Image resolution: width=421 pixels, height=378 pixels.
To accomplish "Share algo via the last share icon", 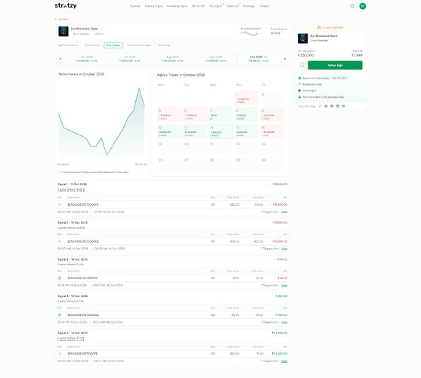I will pos(343,106).
